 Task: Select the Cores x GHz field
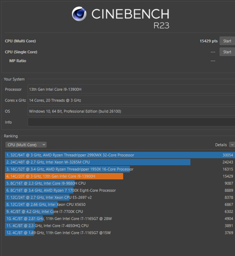(x=131, y=100)
